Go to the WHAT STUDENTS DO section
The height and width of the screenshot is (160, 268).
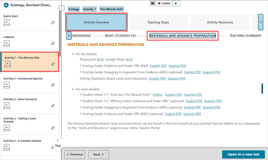120,36
